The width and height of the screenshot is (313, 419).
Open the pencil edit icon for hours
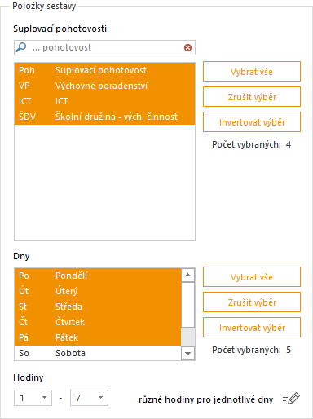(x=291, y=399)
